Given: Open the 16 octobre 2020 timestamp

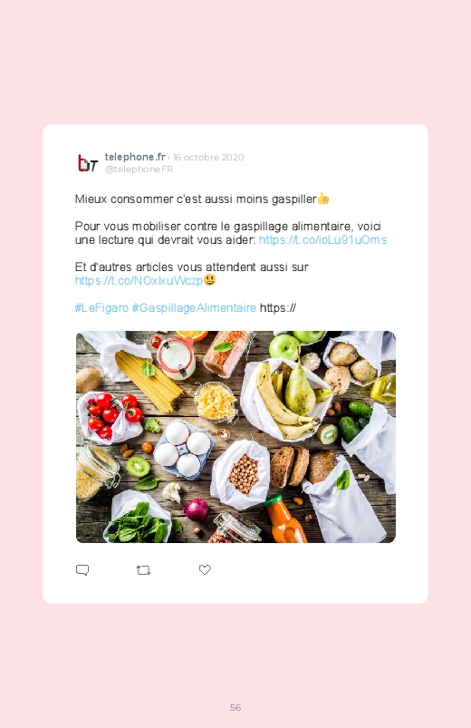Looking at the screenshot, I should tap(208, 158).
